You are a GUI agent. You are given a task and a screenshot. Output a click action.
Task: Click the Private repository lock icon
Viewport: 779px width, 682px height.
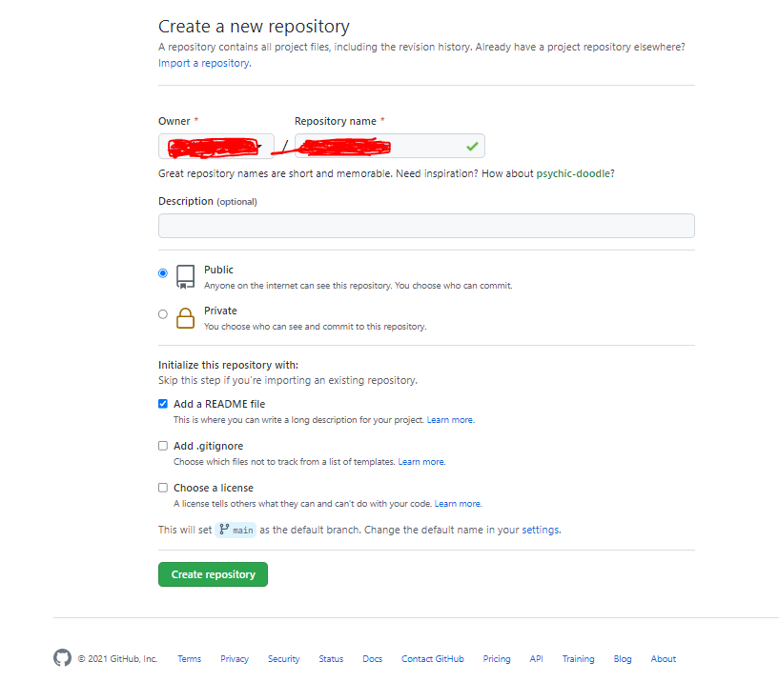tap(185, 318)
